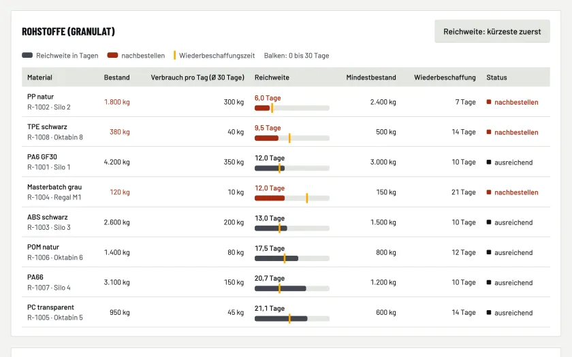Click the yellow Wiederbeschaffungszeit legend marker

[174, 55]
